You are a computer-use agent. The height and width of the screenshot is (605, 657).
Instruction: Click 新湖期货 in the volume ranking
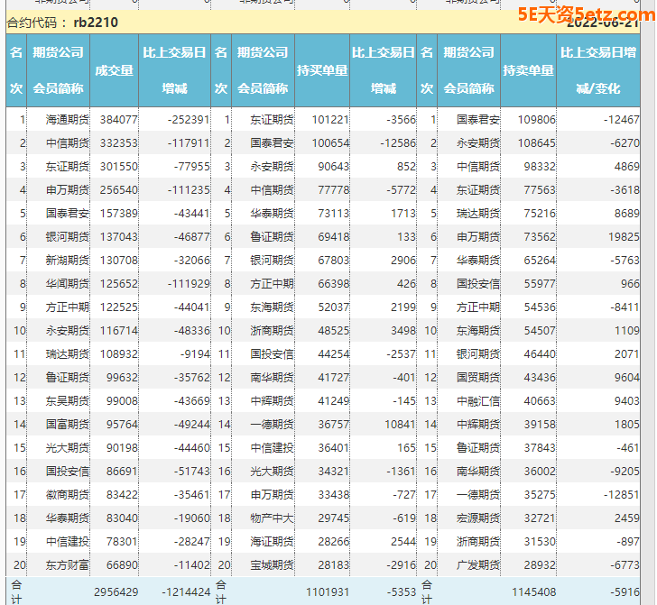[x=67, y=261]
